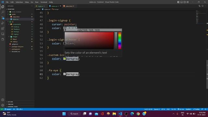
Task: Switch to the Login.js editor tab
Action: pos(40,6)
